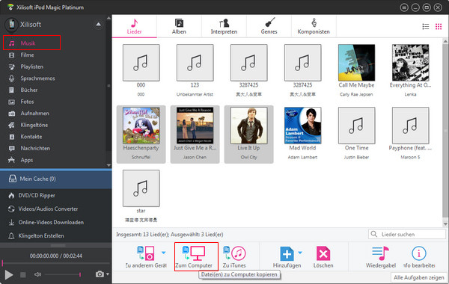
Task: Select Kontakte in the sidebar
Action: coord(31,137)
